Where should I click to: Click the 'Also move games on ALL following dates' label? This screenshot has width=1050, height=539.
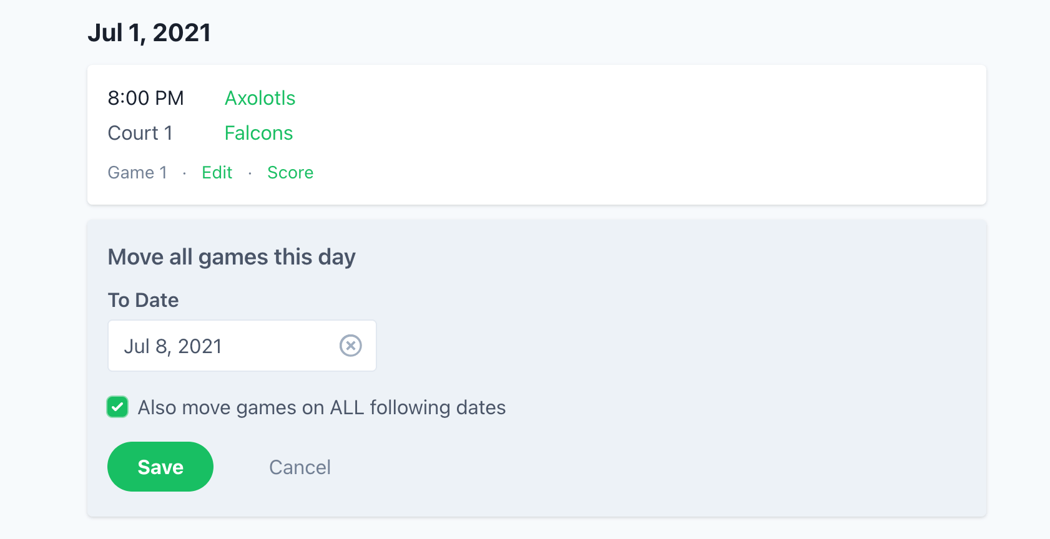pyautogui.click(x=321, y=407)
